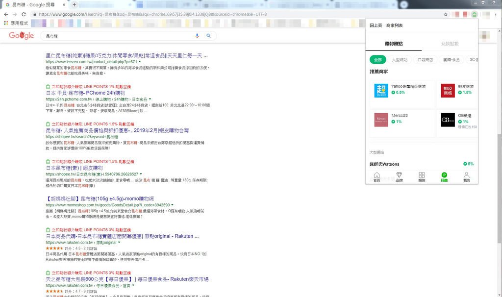Expand dropdown arrow beside leezen.com.tw URL
This screenshot has width=502, height=297.
coord(140,62)
